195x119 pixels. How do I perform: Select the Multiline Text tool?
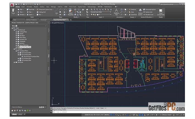[x=116, y=12]
